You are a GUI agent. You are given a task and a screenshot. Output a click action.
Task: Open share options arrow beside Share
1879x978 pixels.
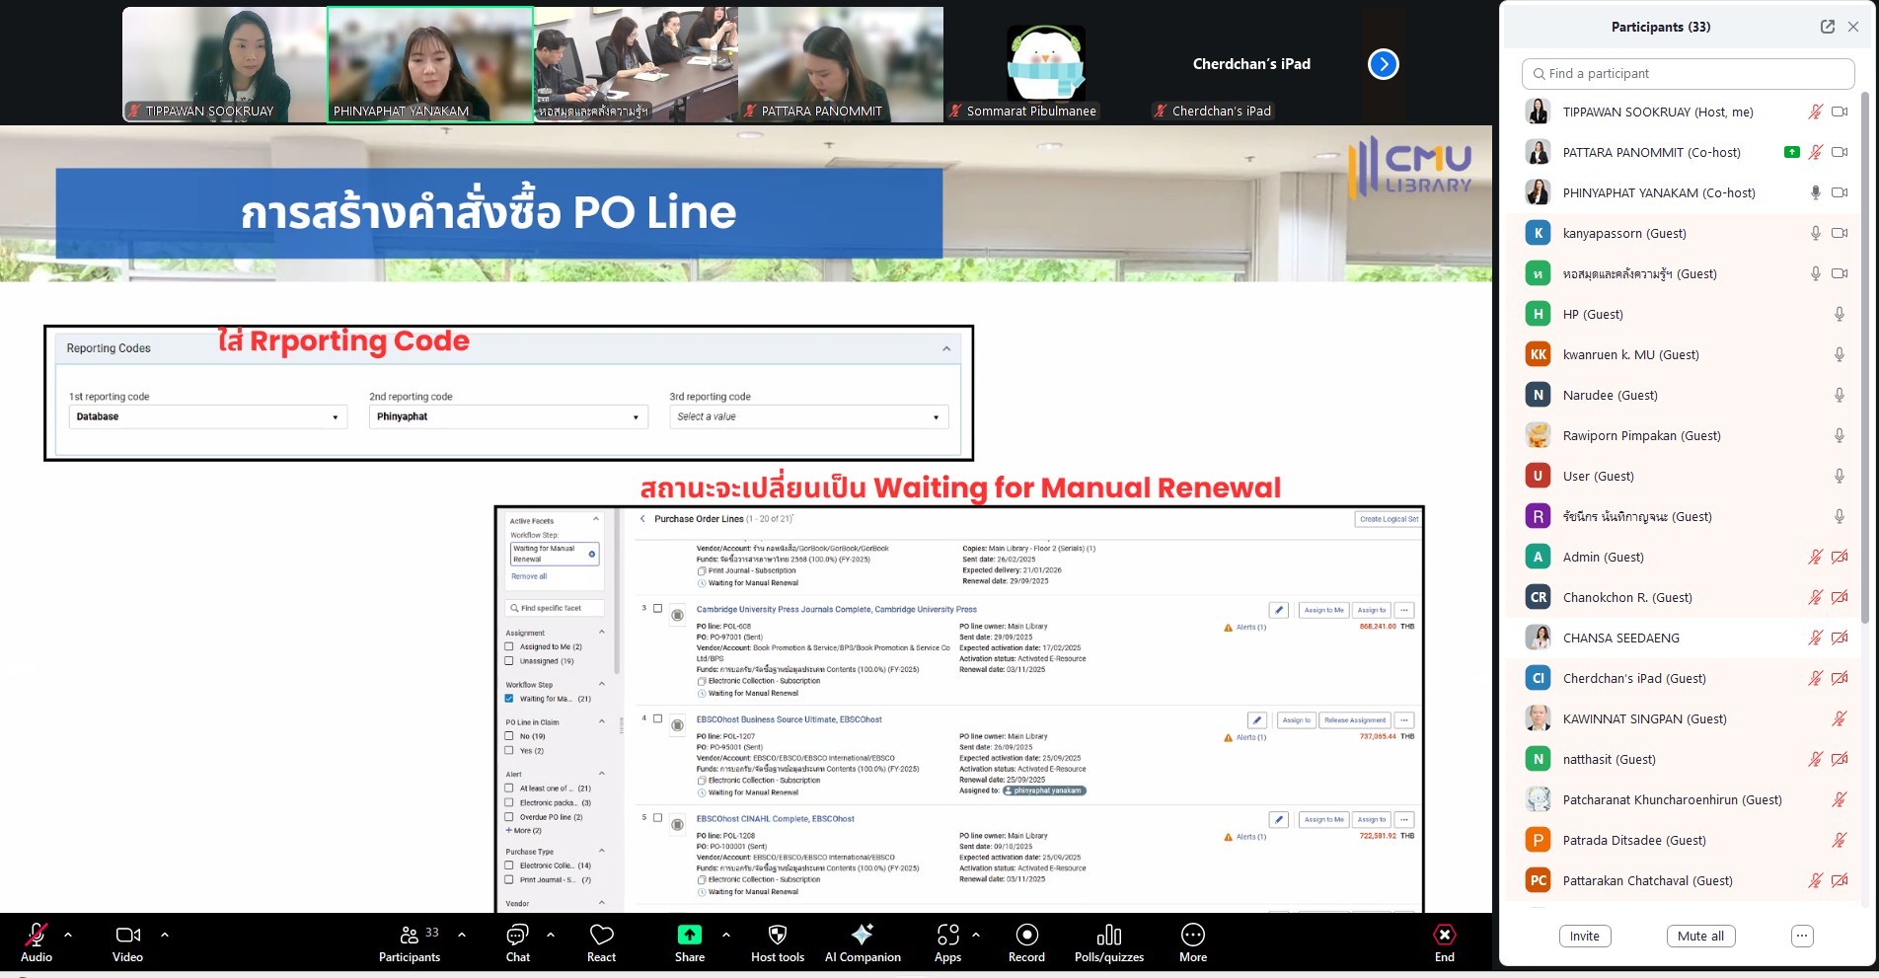(x=726, y=934)
